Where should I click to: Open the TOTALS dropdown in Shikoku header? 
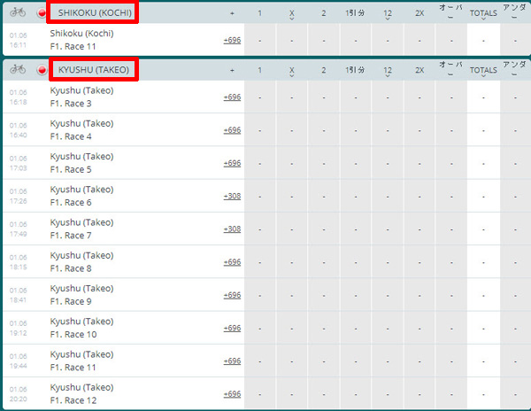[483, 14]
